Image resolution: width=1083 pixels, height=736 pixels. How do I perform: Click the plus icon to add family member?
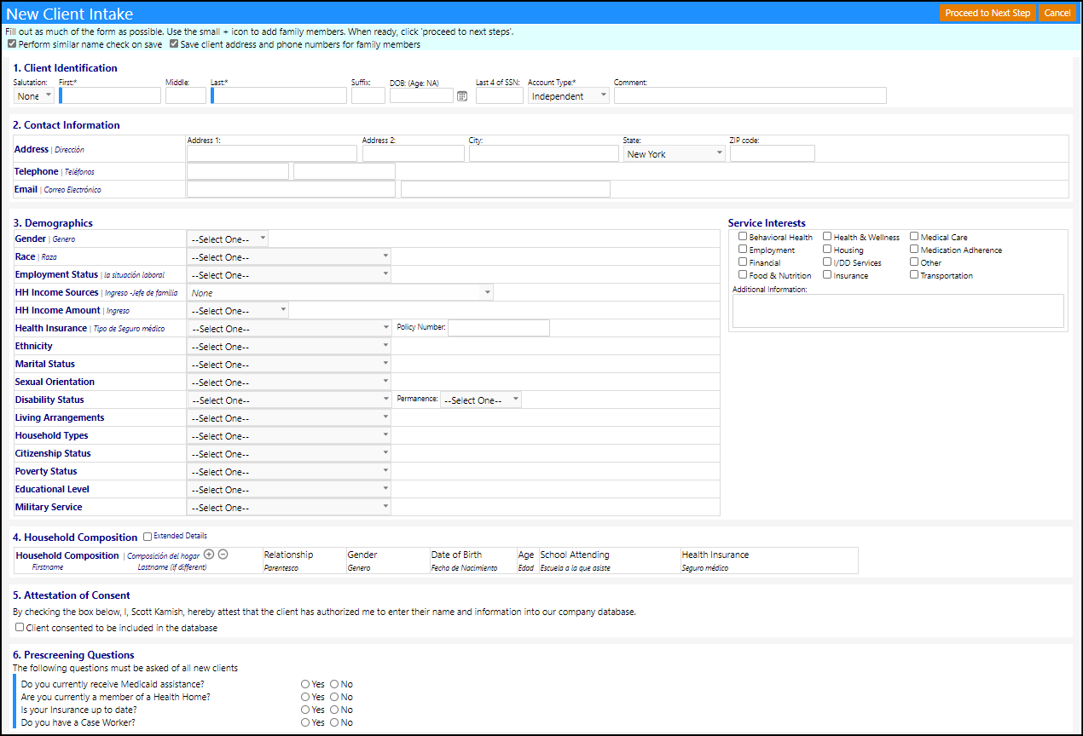click(209, 555)
